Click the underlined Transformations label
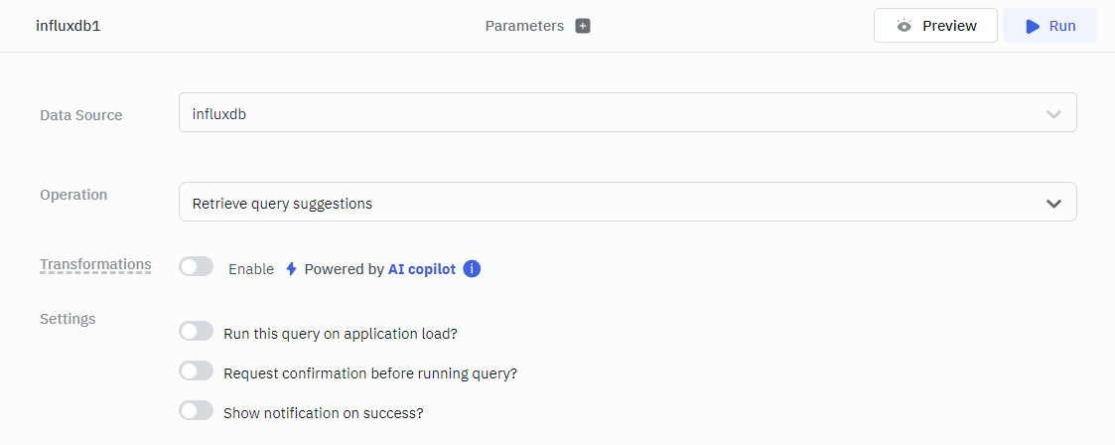Viewport: 1115px width, 445px height. click(x=95, y=264)
